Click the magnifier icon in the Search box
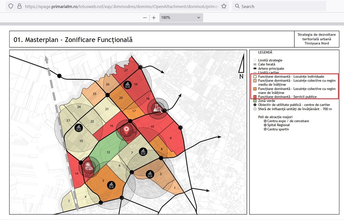344x220 pixels. pos(237,6)
